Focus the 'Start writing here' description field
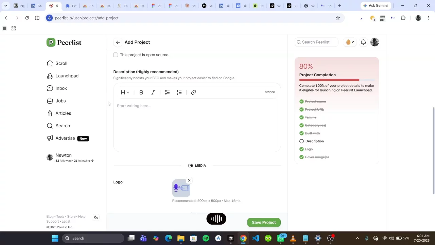 (197, 125)
